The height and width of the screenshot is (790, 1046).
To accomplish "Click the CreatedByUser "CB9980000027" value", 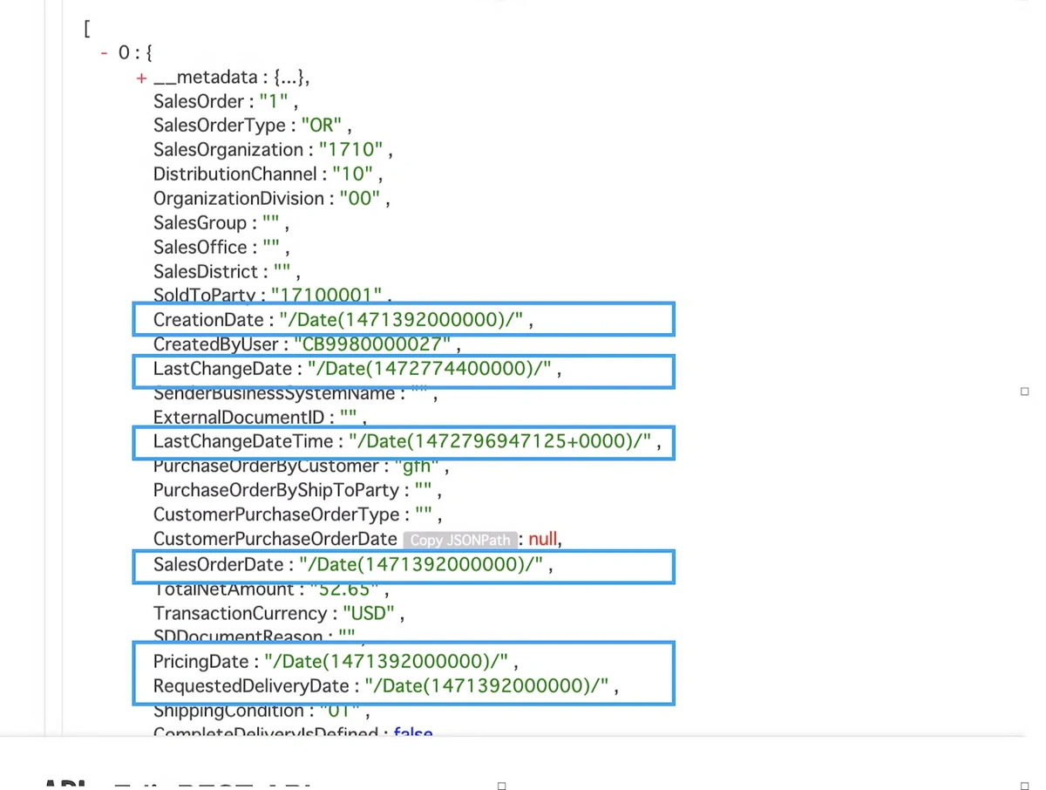I will pyautogui.click(x=372, y=344).
